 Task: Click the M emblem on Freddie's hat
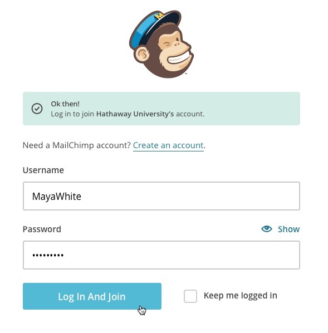point(159,16)
